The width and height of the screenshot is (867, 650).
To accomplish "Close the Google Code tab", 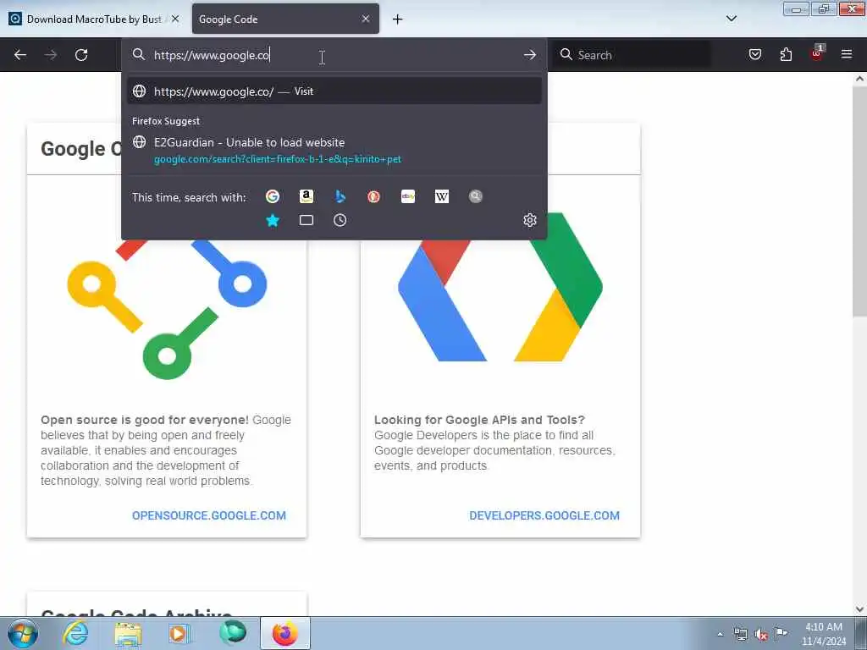I will point(366,19).
